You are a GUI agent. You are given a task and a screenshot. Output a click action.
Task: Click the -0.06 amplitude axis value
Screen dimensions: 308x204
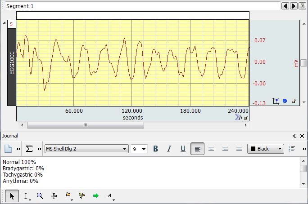pos(259,84)
